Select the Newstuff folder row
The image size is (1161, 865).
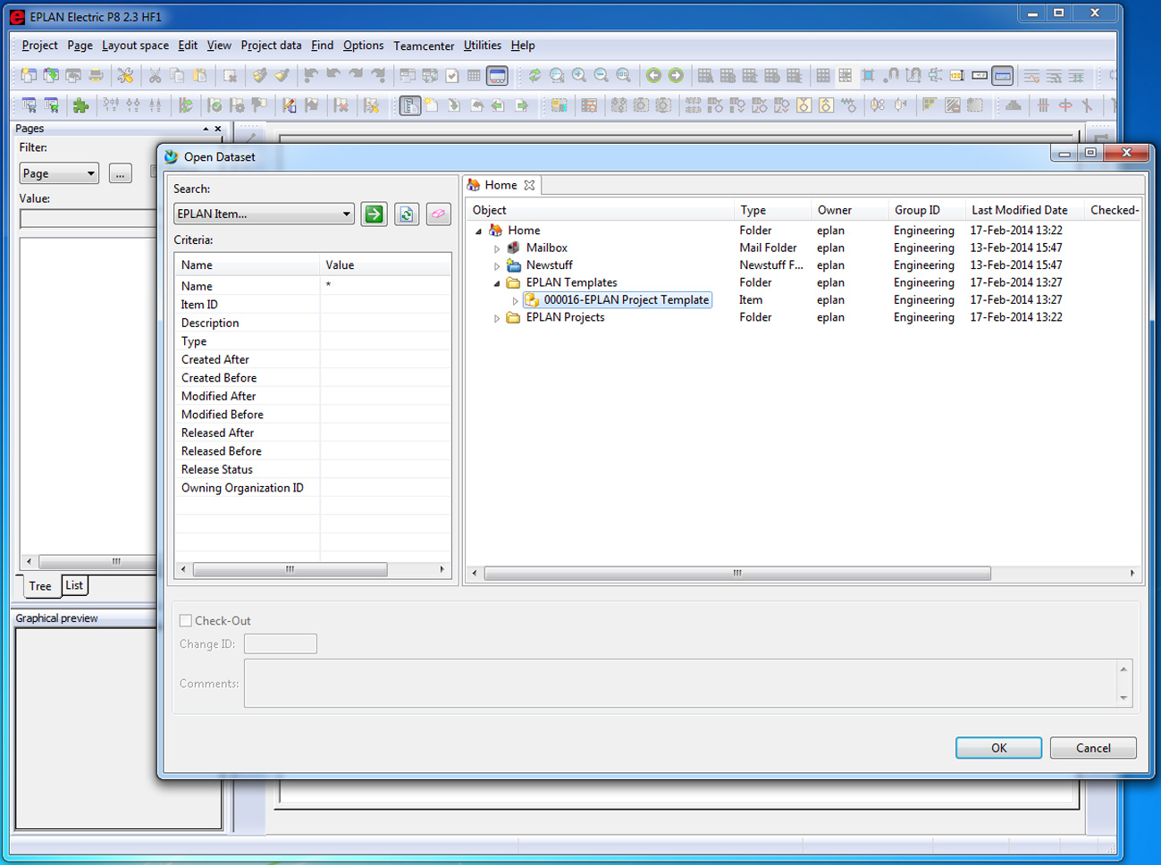(x=549, y=265)
